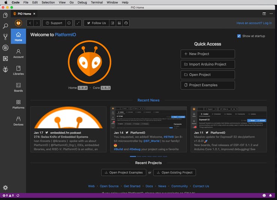Open Source Control in the activity bar
The width and height of the screenshot is (277, 200).
coord(5,37)
